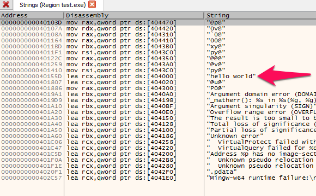Image resolution: width=316 pixels, height=196 pixels.
Task: Click address 000000000040155D
Action: [x=32, y=77]
